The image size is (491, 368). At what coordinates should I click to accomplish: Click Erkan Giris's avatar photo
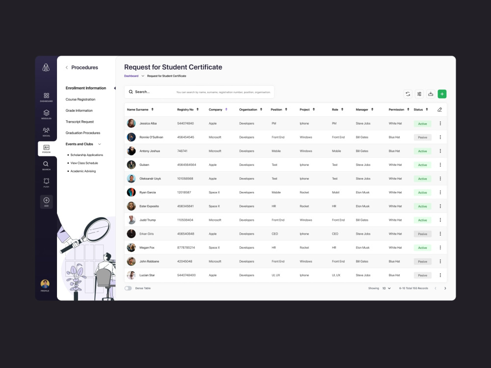(x=131, y=234)
